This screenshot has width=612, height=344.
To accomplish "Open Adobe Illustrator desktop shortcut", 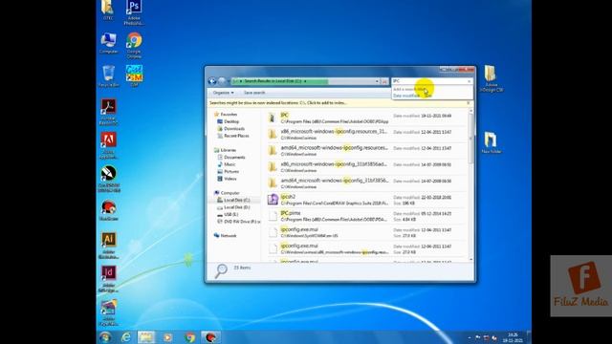I will tap(108, 246).
